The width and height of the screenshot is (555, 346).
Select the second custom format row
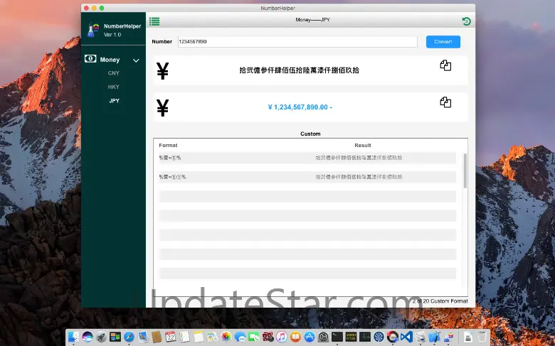click(307, 177)
